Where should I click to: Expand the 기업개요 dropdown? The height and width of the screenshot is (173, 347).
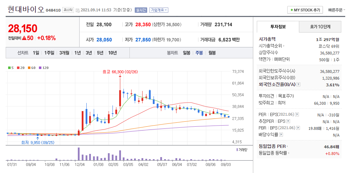pyautogui.click(x=159, y=10)
